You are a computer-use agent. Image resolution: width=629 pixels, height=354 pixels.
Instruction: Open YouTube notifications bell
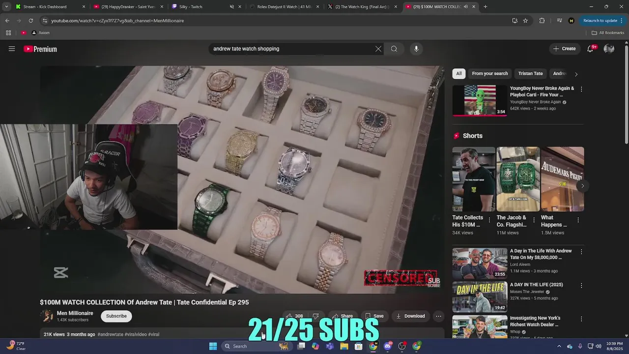[591, 49]
